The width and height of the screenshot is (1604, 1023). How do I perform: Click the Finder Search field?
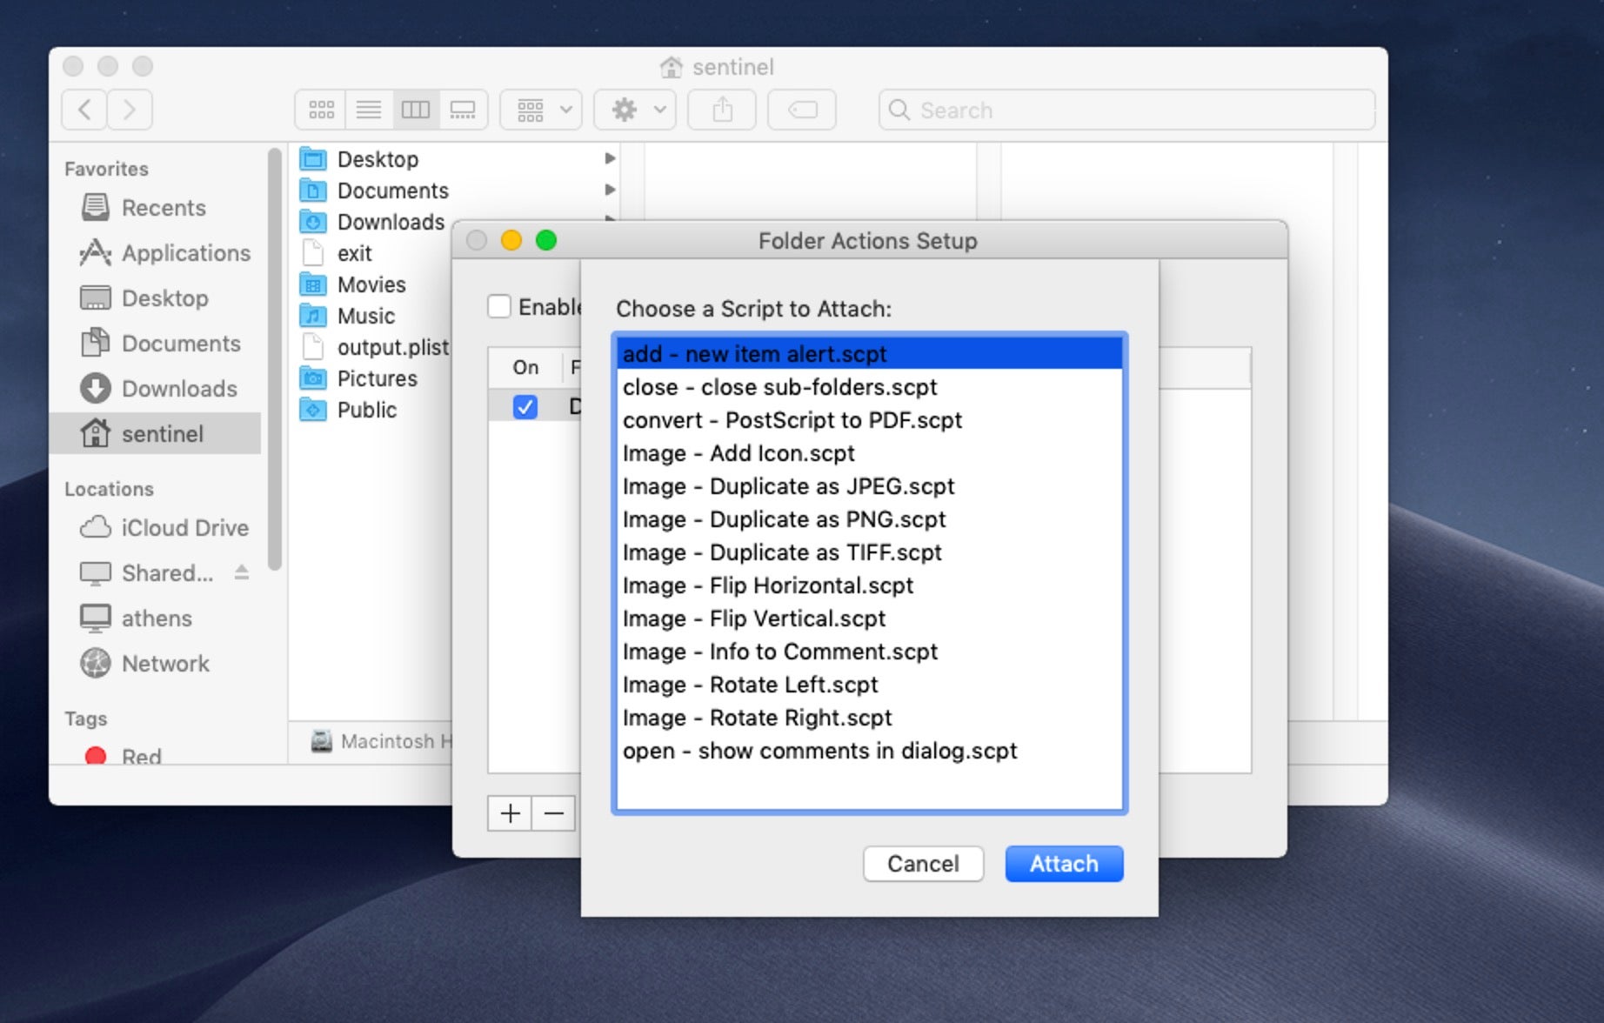point(1126,110)
